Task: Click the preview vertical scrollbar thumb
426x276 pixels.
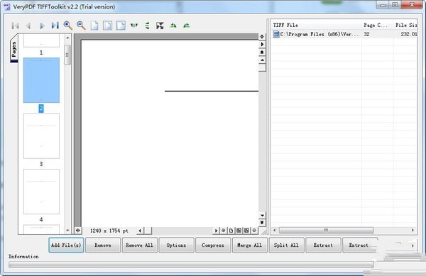Action: 262,67
